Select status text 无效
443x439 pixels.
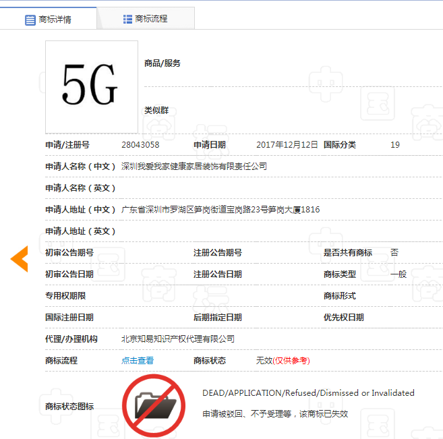[264, 361]
